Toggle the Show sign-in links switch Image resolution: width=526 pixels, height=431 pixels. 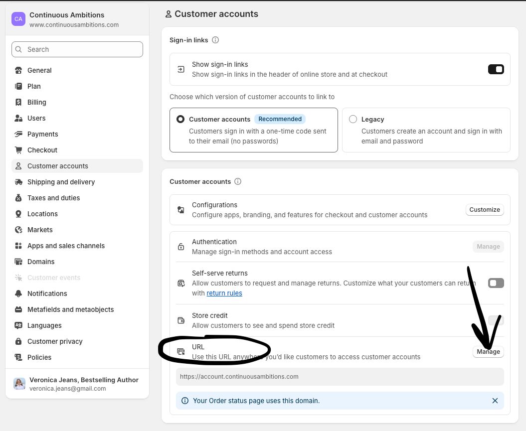[x=496, y=69]
